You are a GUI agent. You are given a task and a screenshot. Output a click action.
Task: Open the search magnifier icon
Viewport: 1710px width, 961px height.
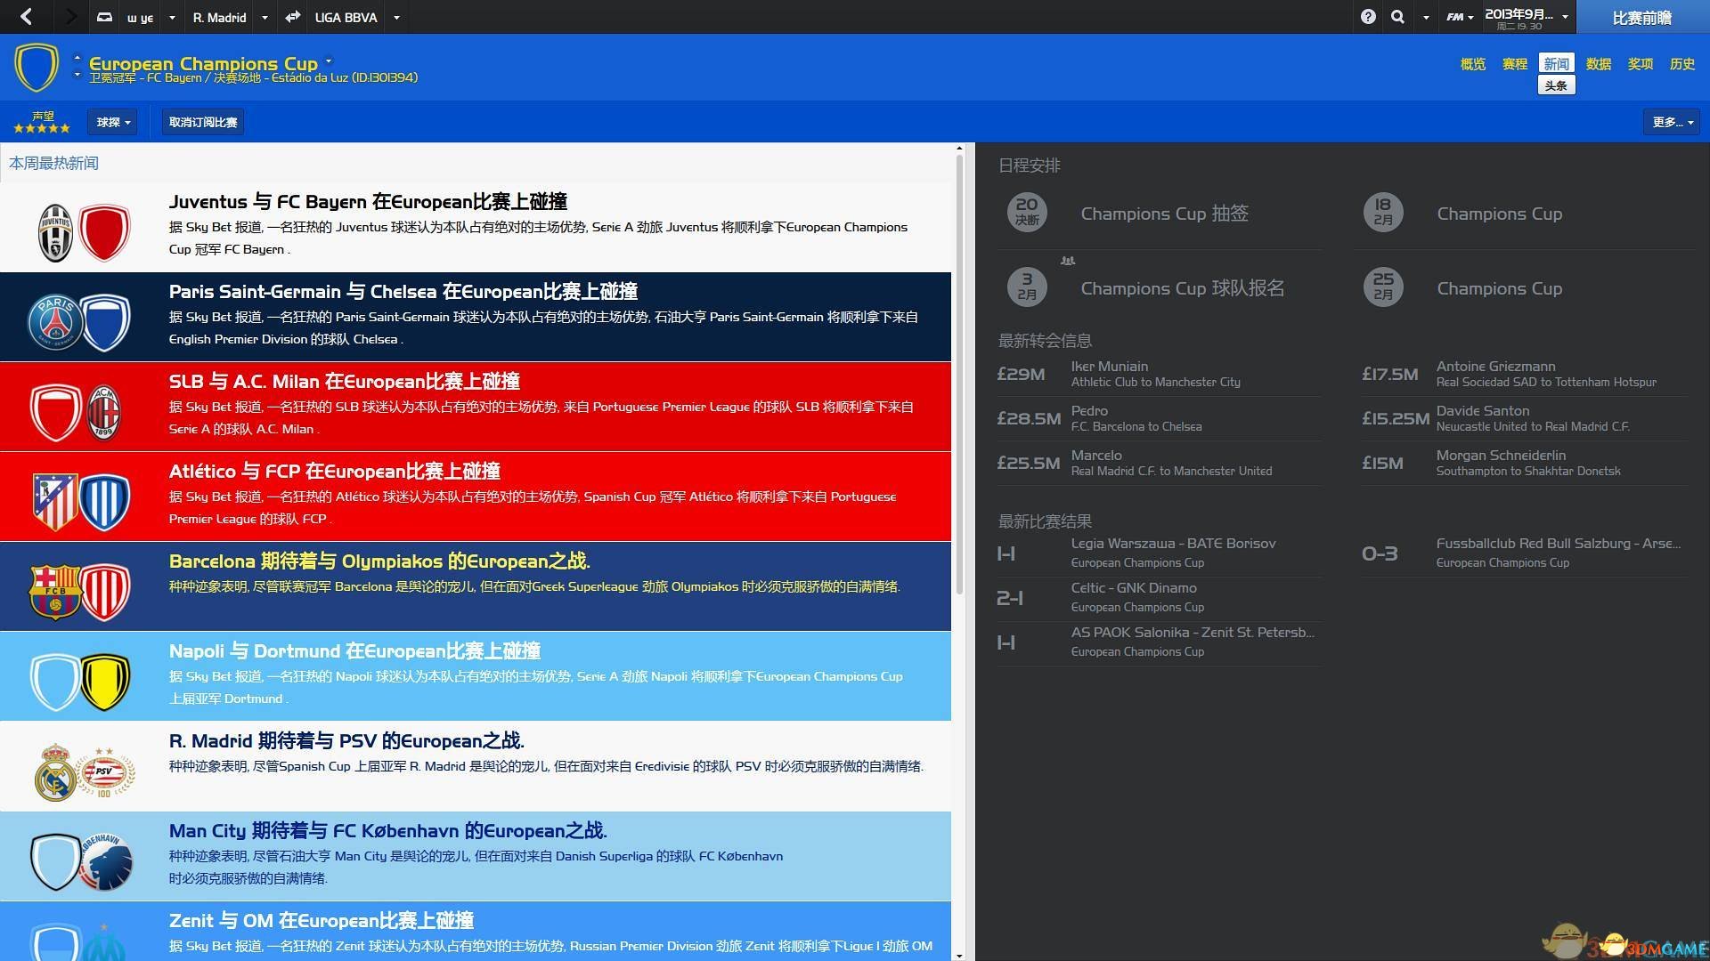coord(1398,17)
